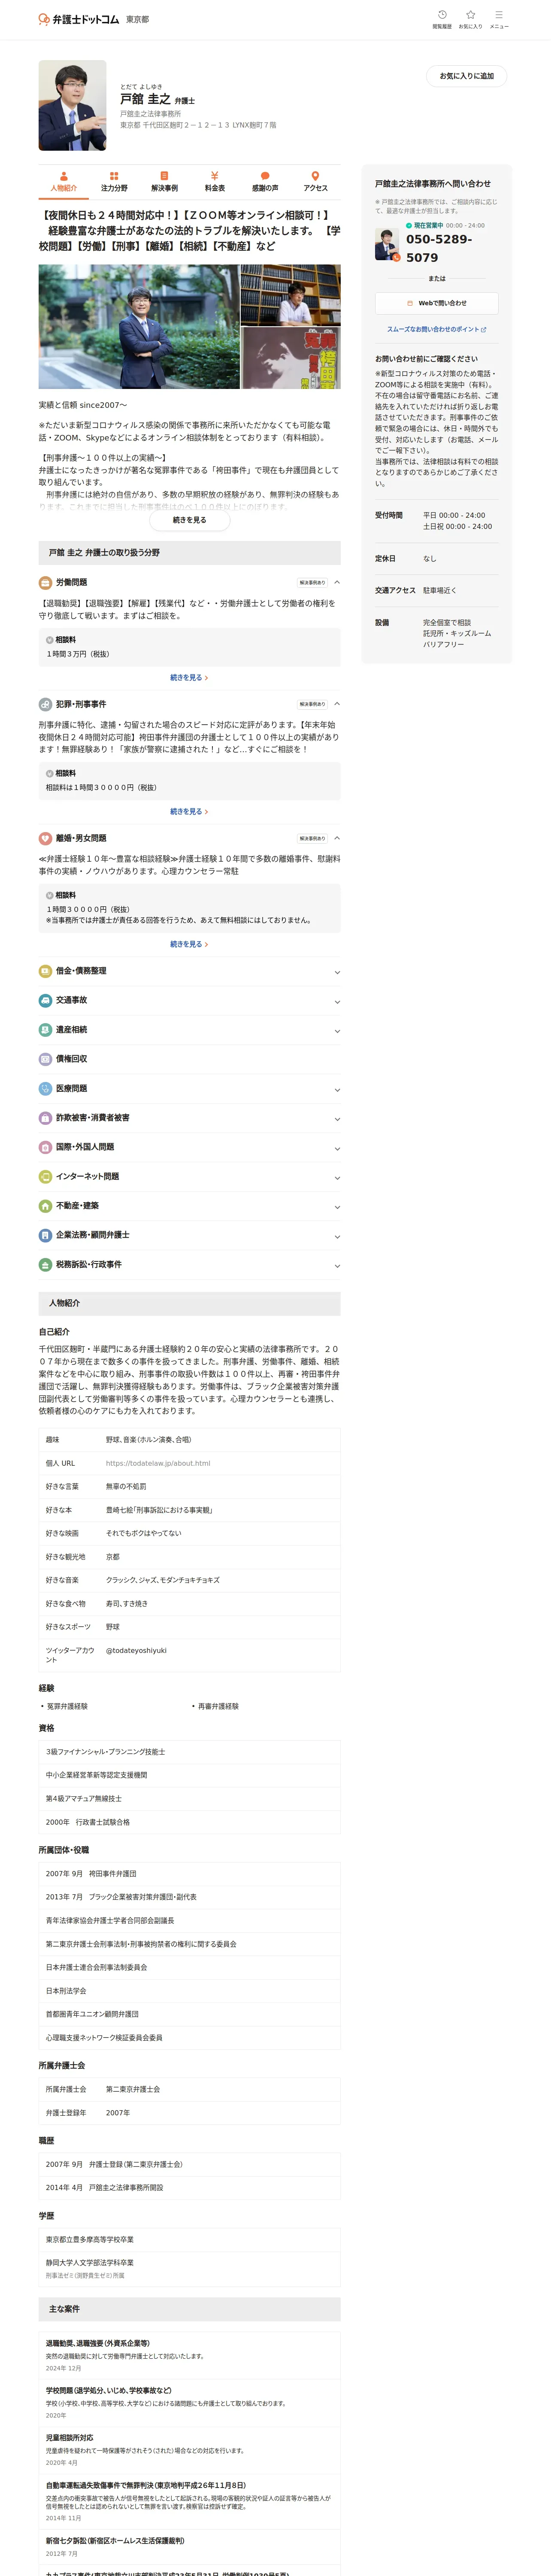Viewport: 551px width, 2576px height.
Task: Click the 税務訴訟・行政事件 category icon
Action: [x=45, y=1265]
